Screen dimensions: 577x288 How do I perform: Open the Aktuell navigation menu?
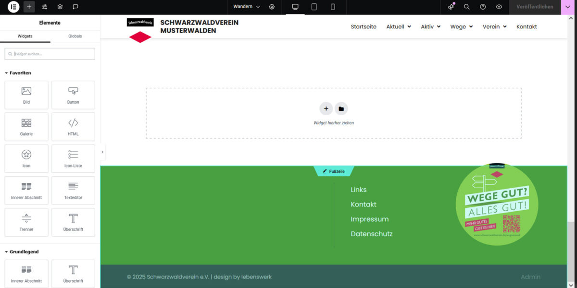(399, 27)
